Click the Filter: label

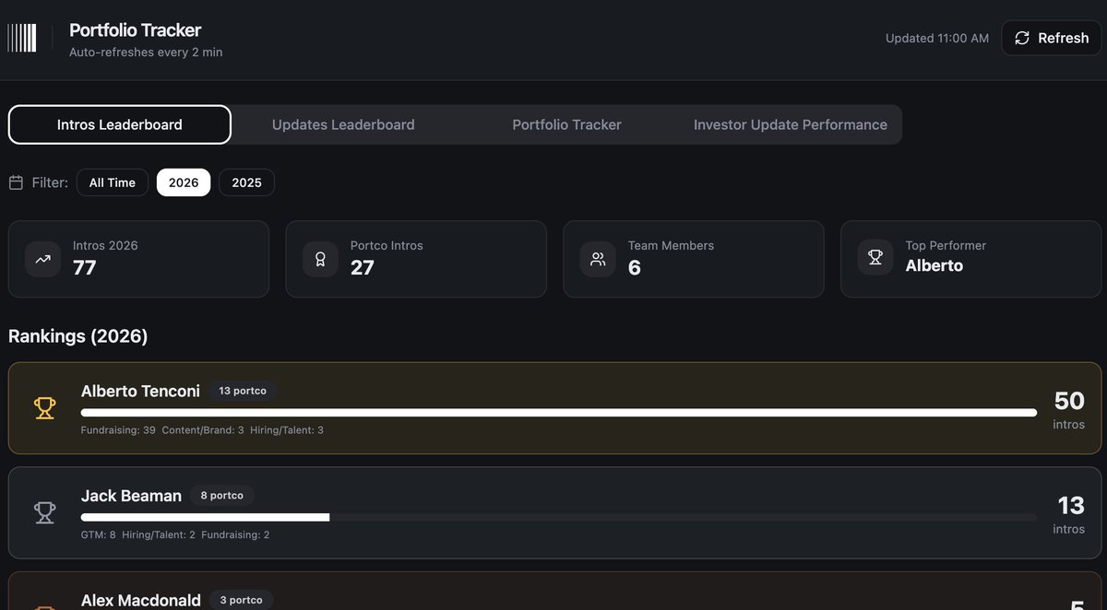50,182
